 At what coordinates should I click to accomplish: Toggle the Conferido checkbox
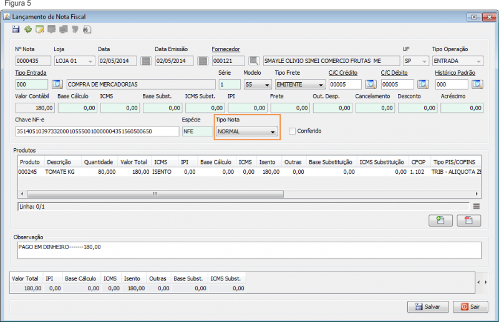[x=292, y=131]
